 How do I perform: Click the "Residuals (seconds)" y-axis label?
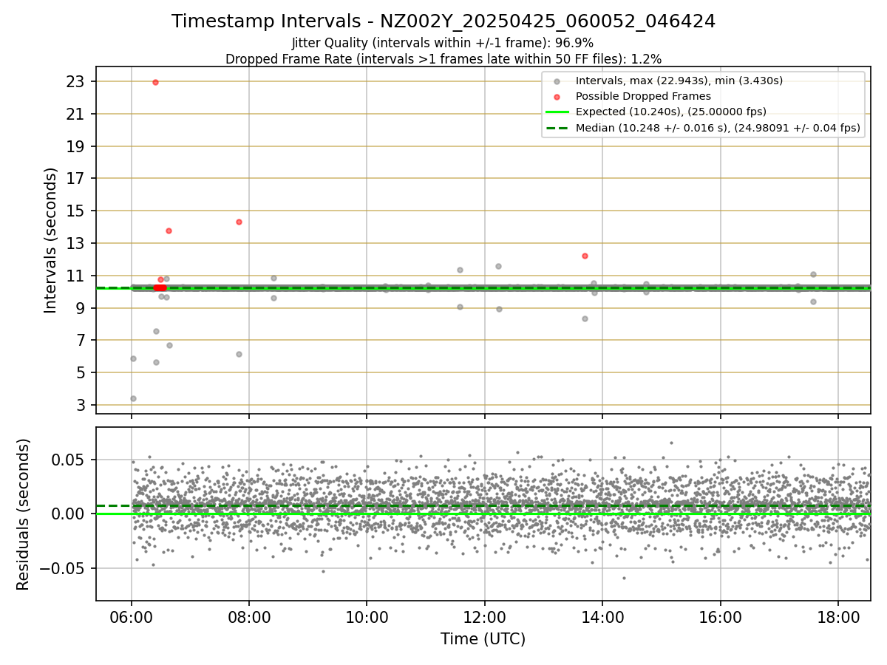24,514
